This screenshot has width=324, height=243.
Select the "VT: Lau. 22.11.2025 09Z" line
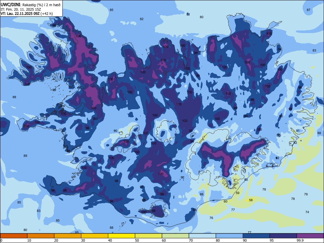tap(20, 14)
